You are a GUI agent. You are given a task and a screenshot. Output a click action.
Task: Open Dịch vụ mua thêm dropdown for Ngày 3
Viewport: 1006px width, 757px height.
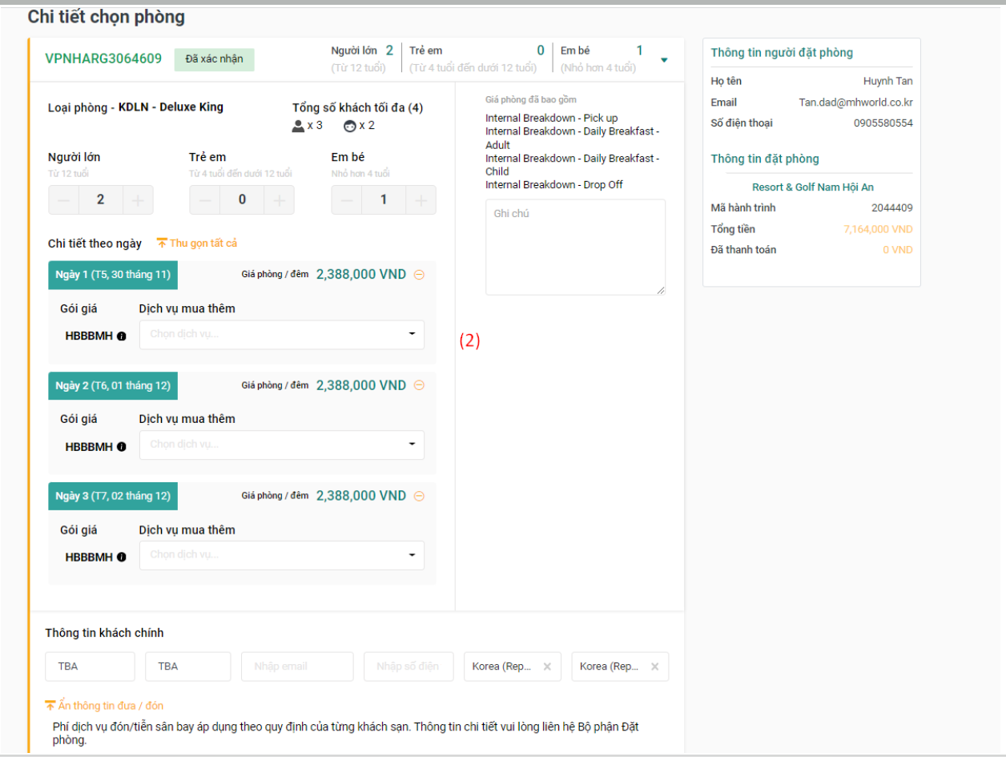282,555
